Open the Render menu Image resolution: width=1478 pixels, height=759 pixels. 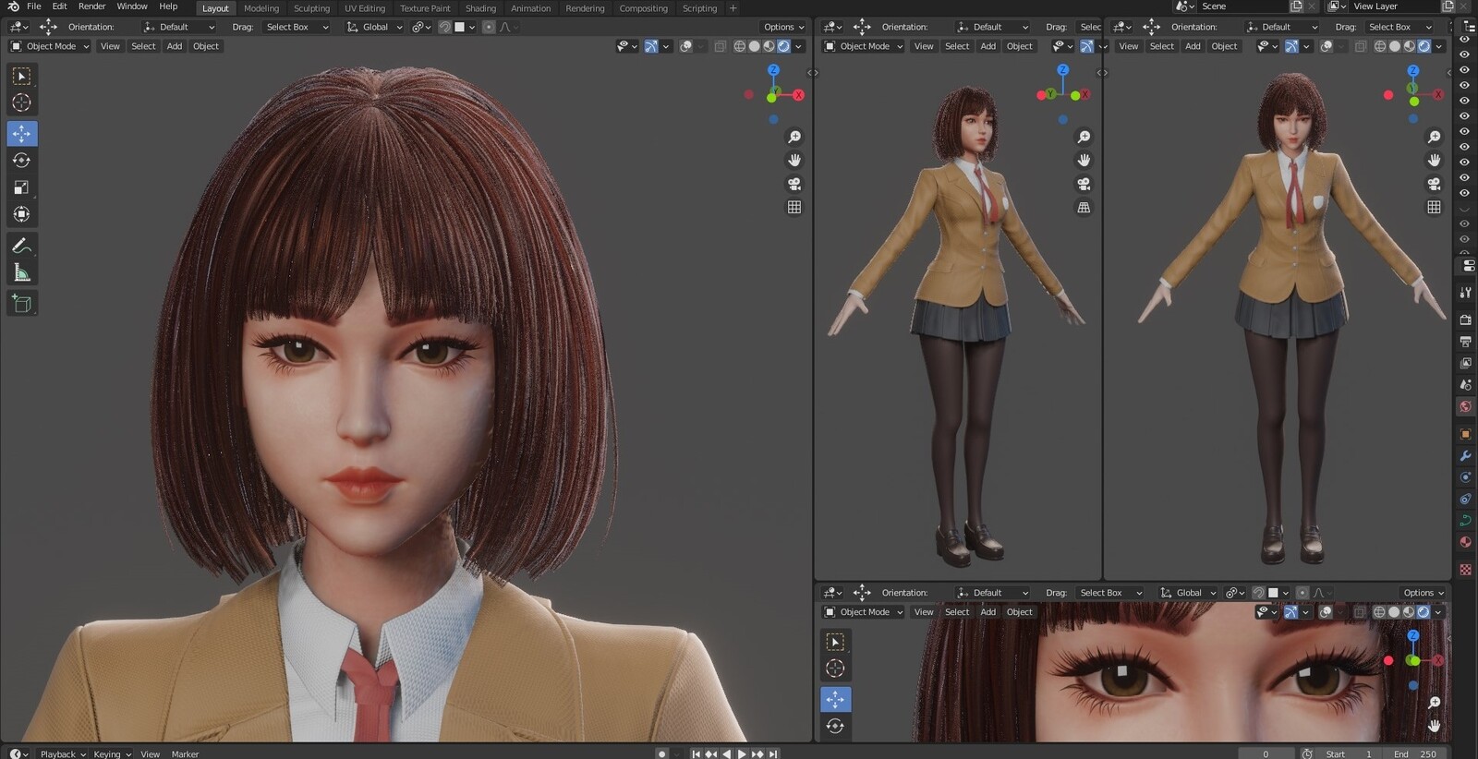[91, 6]
